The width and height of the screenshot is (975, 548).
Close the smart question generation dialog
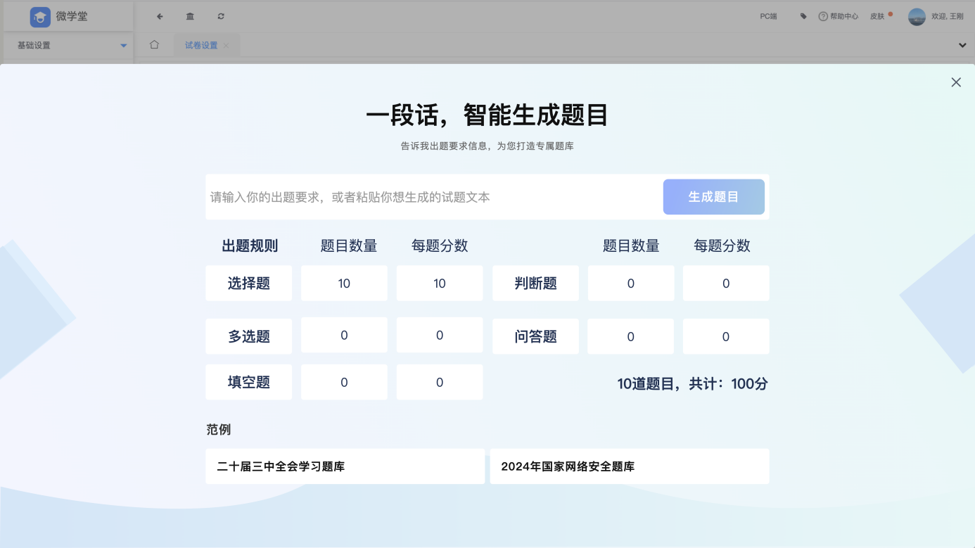pyautogui.click(x=956, y=82)
